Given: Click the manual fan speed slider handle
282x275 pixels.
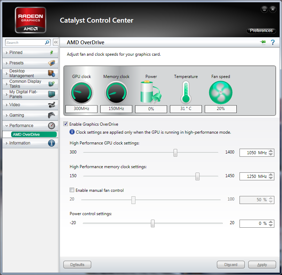Looking at the screenshot, I should [133, 200].
